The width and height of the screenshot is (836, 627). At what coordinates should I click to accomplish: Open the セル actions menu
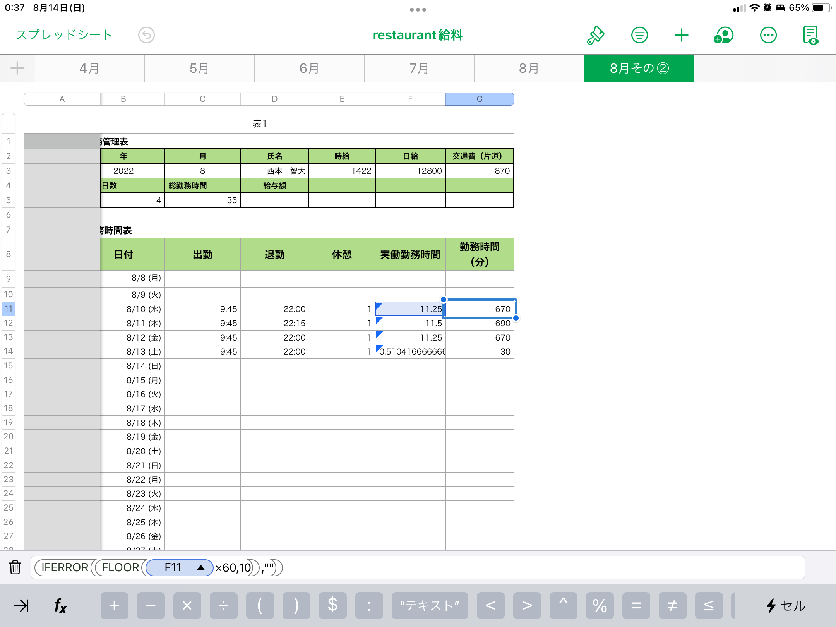point(786,606)
